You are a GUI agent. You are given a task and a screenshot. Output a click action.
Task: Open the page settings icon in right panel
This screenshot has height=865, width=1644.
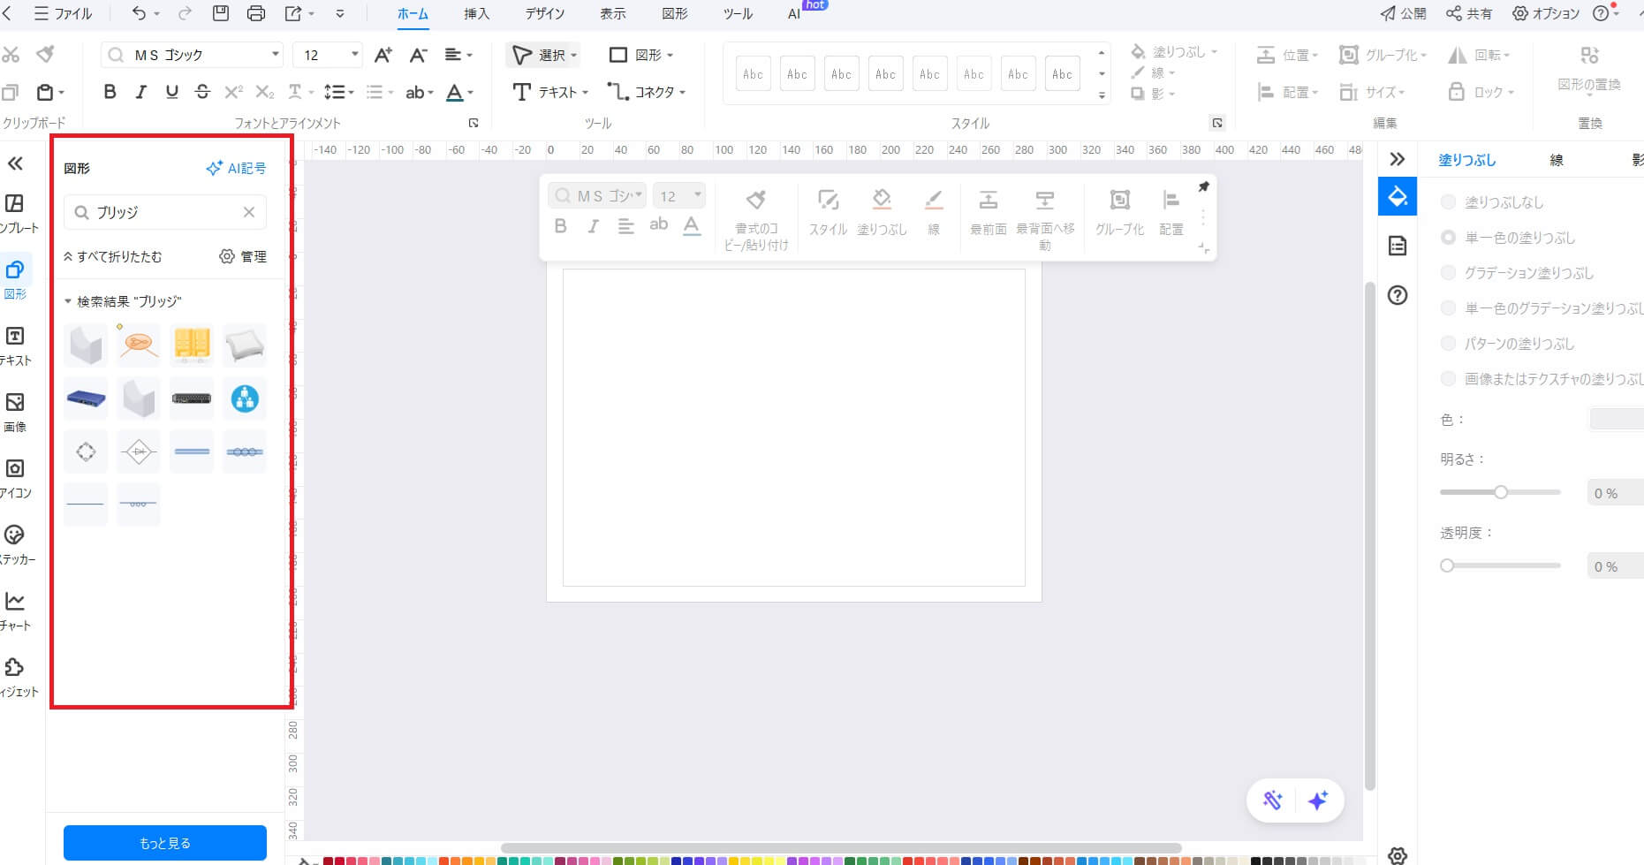[1398, 246]
